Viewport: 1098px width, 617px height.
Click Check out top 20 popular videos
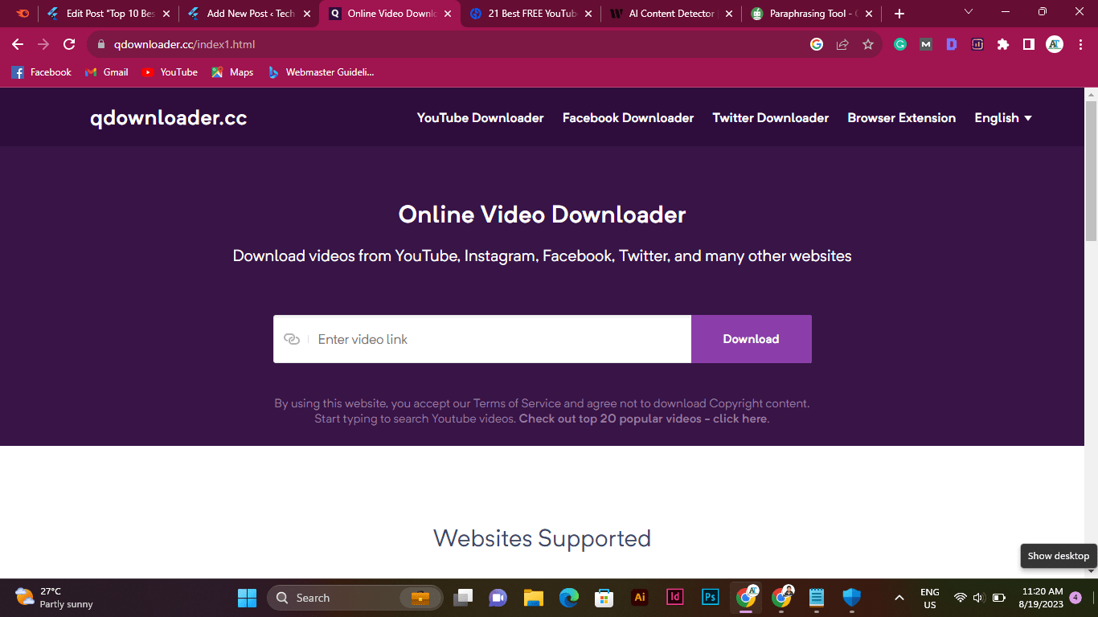(x=643, y=419)
